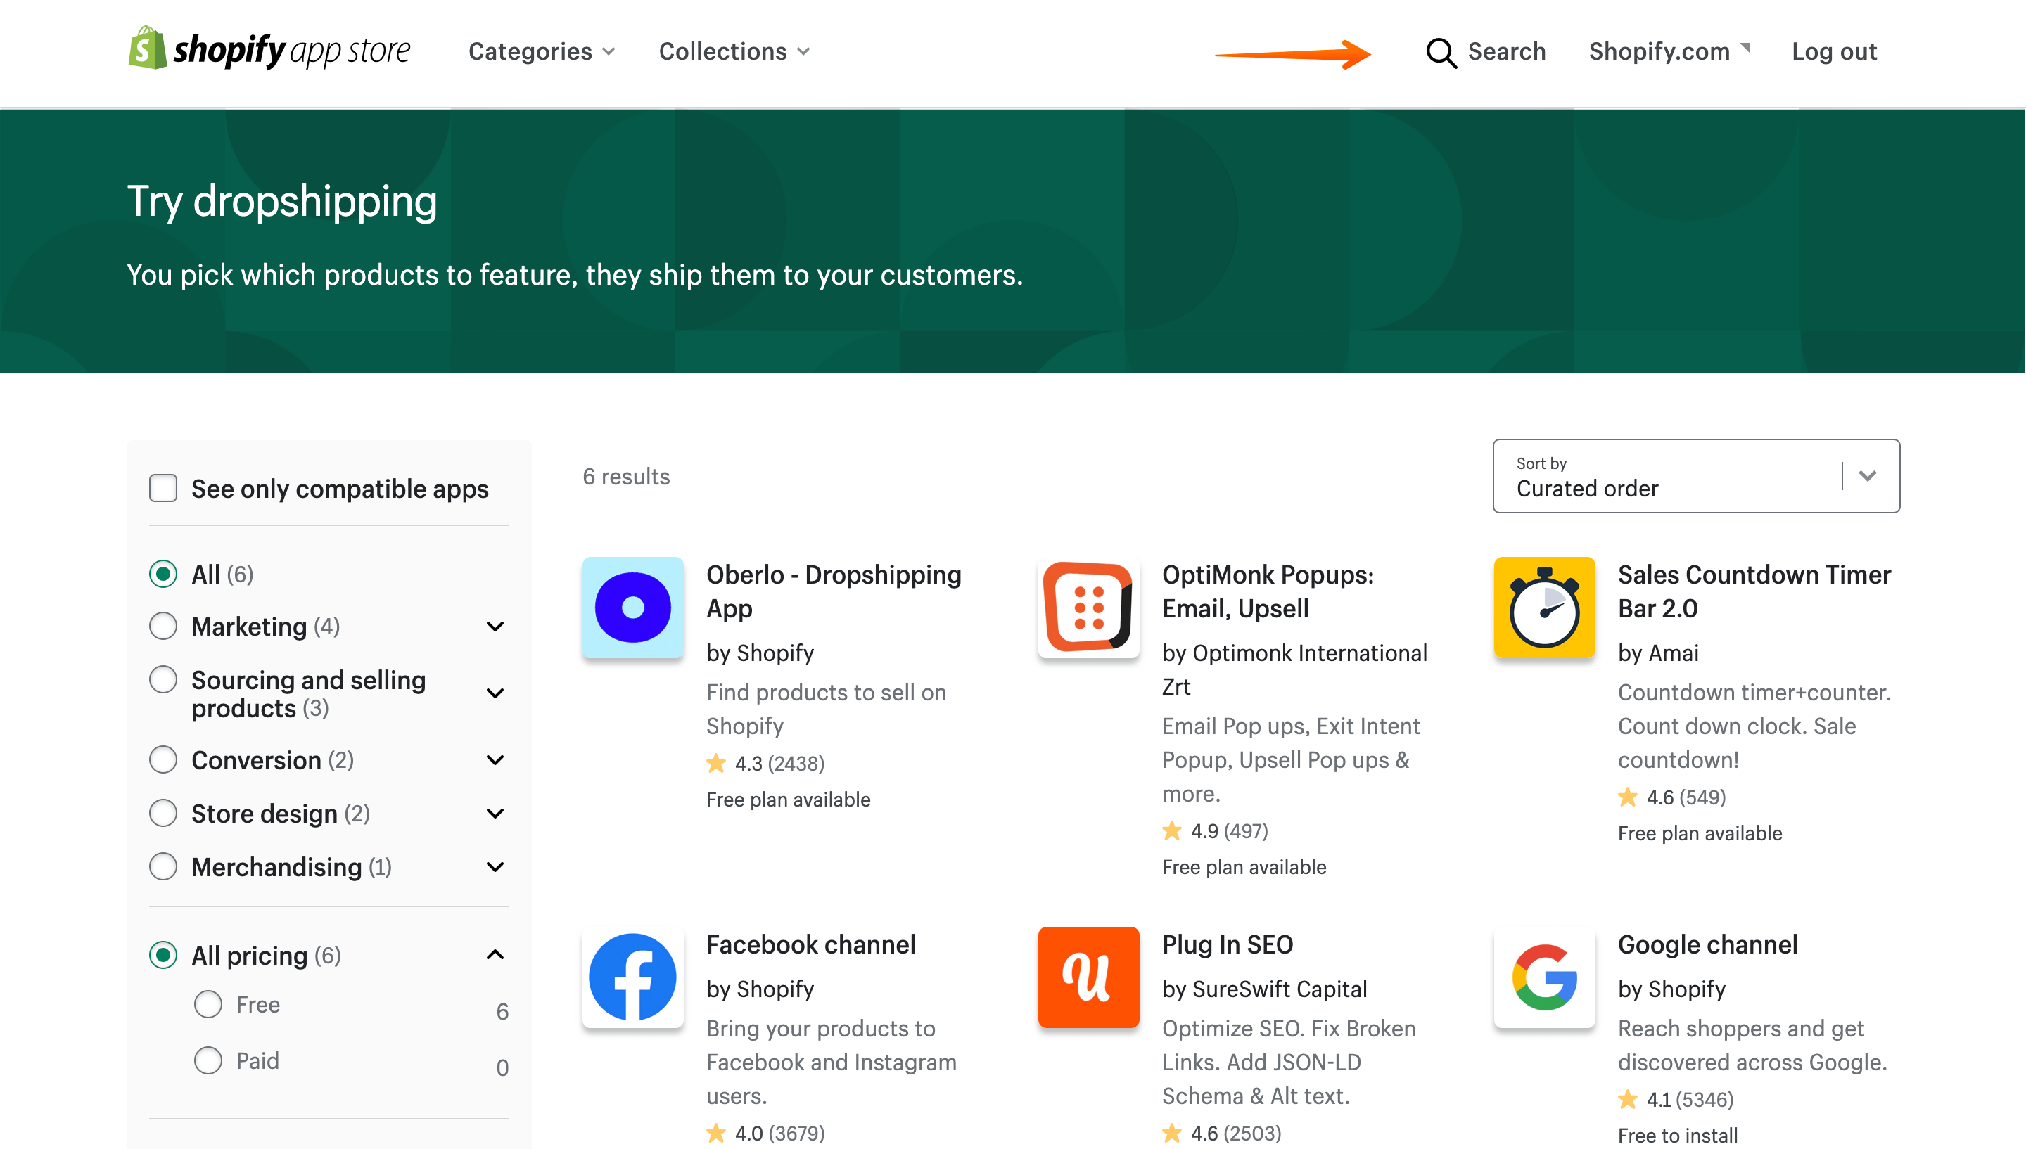The width and height of the screenshot is (2026, 1149).
Task: Select Sourcing and selling products radio
Action: coord(163,679)
